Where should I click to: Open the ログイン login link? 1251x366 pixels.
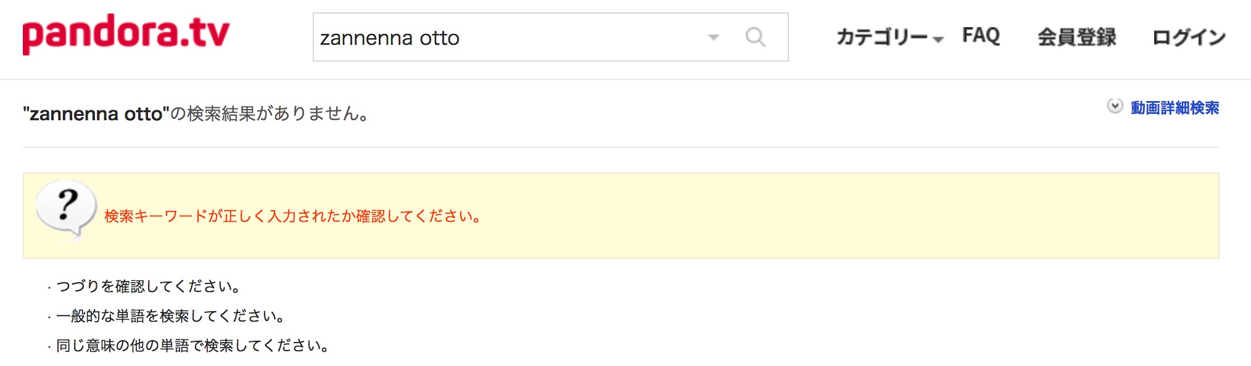(x=1189, y=37)
